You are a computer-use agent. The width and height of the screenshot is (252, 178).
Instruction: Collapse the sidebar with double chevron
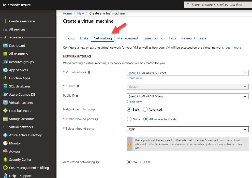53,13
